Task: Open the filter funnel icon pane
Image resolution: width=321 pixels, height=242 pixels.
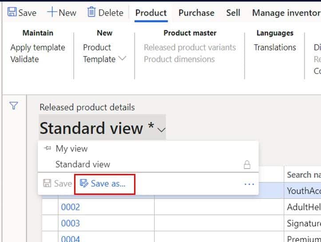Action: click(x=13, y=105)
